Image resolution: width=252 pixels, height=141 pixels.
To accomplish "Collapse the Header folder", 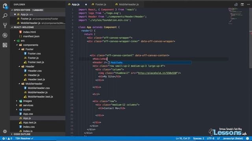I will tap(30, 67).
